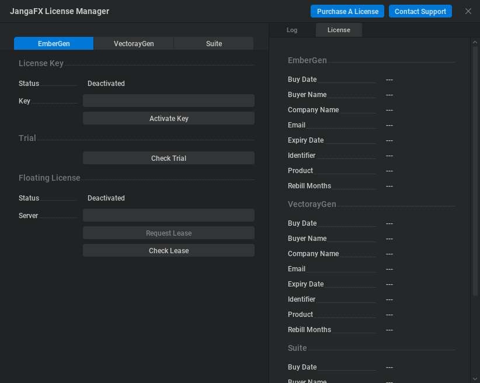Click the Deactivated status under Floating License
Image resolution: width=480 pixels, height=383 pixels.
(x=106, y=198)
